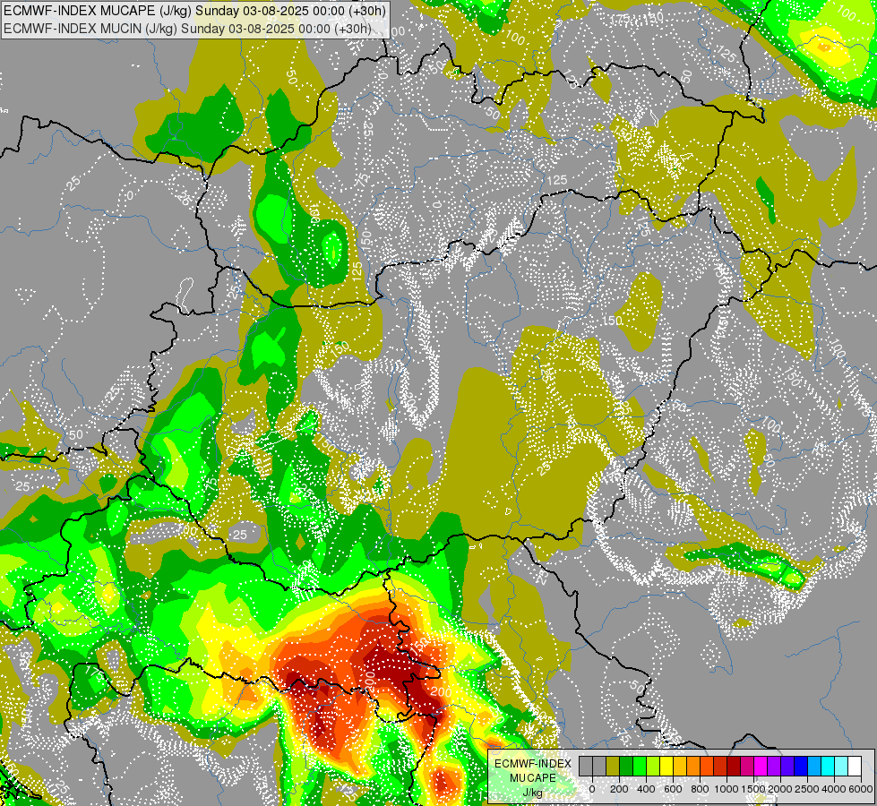Click the violet swatch right of 2000 tick
The image size is (877, 806).
(788, 767)
